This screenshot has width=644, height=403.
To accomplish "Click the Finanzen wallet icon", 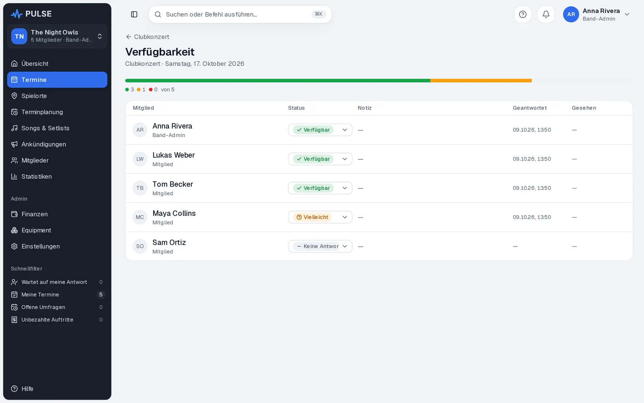I will click(x=14, y=214).
